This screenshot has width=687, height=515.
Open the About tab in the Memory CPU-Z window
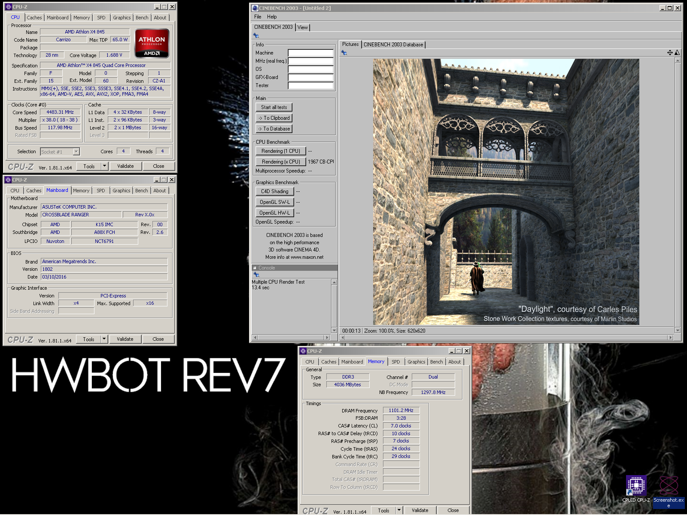click(455, 362)
